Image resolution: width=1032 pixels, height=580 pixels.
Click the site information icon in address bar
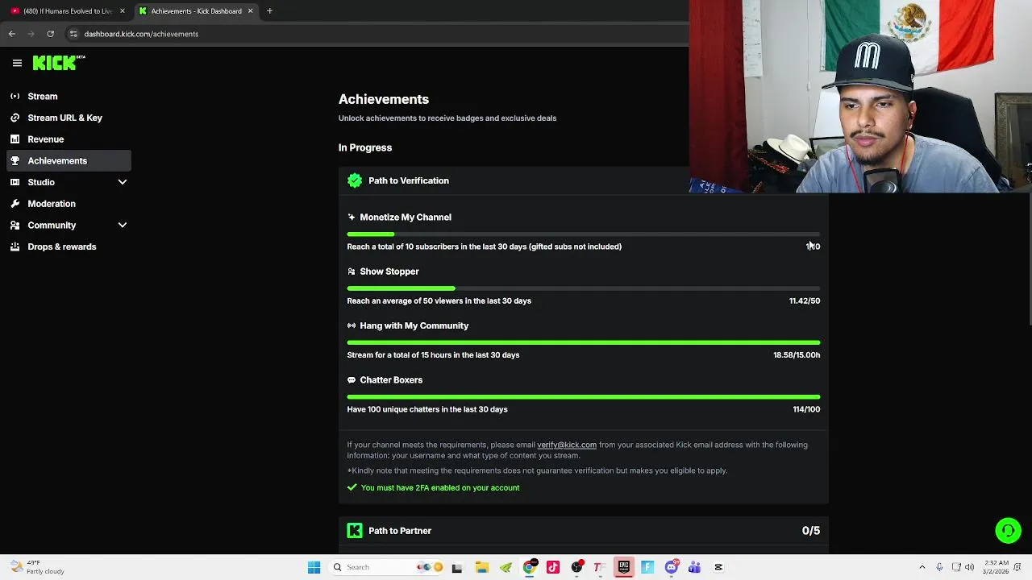[x=73, y=34]
